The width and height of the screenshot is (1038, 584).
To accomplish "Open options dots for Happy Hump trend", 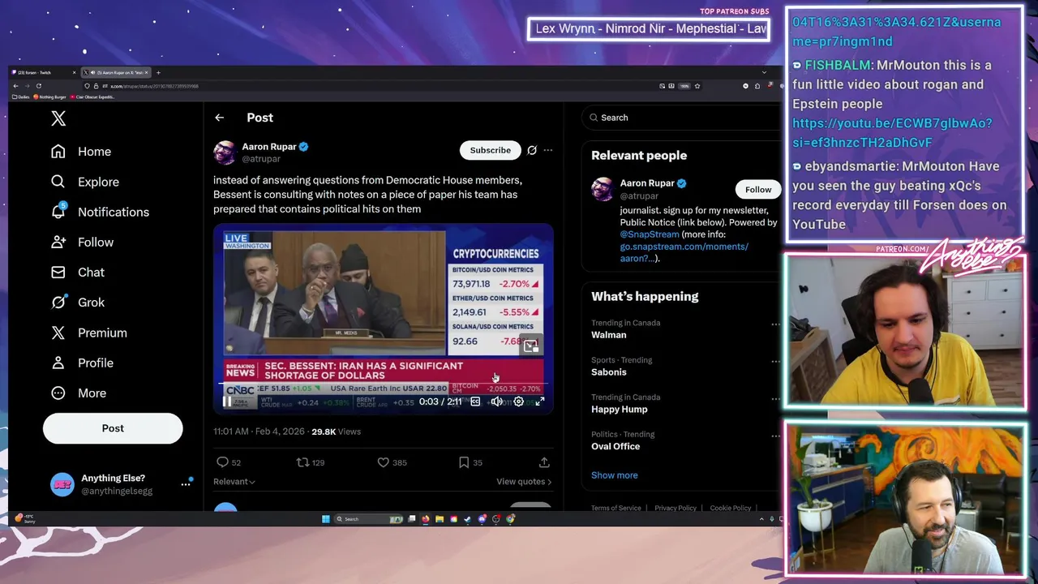I will tap(775, 399).
